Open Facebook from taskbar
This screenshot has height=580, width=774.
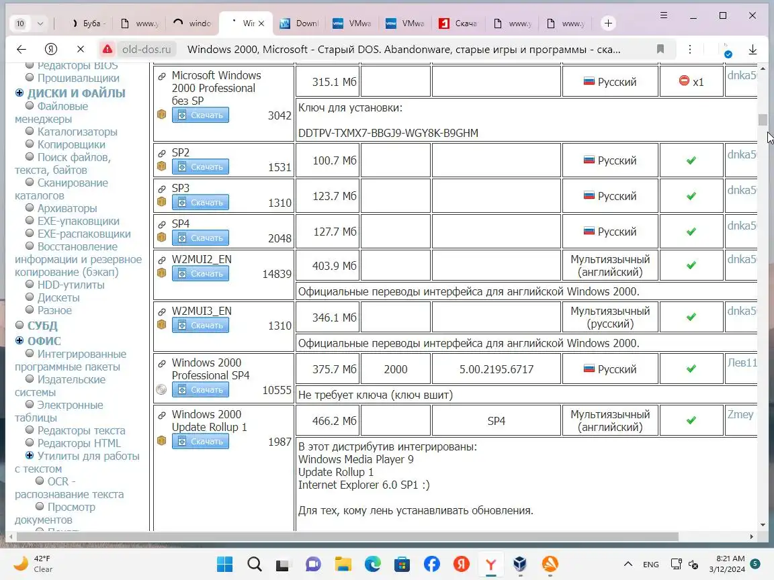tap(432, 564)
